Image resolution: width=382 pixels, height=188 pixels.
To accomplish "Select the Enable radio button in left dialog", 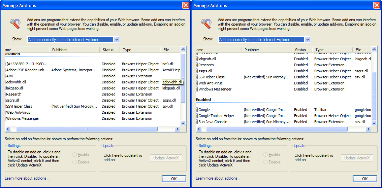I will point(74,155).
